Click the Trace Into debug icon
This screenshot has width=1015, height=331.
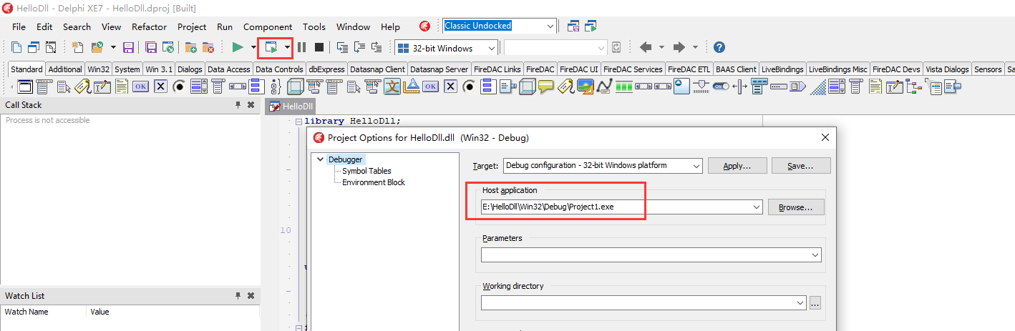(342, 47)
